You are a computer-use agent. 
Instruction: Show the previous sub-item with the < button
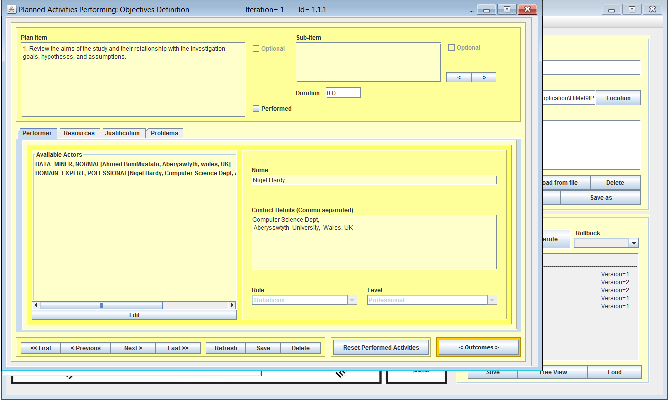coord(459,77)
